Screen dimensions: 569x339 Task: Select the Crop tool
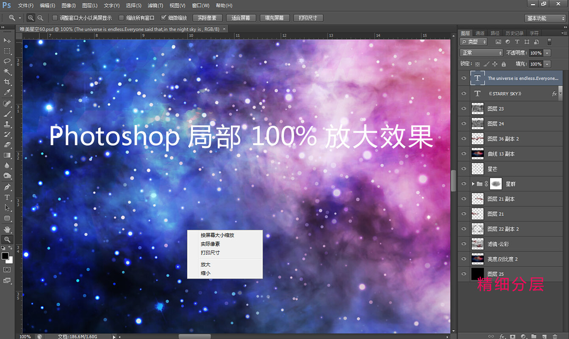click(7, 82)
